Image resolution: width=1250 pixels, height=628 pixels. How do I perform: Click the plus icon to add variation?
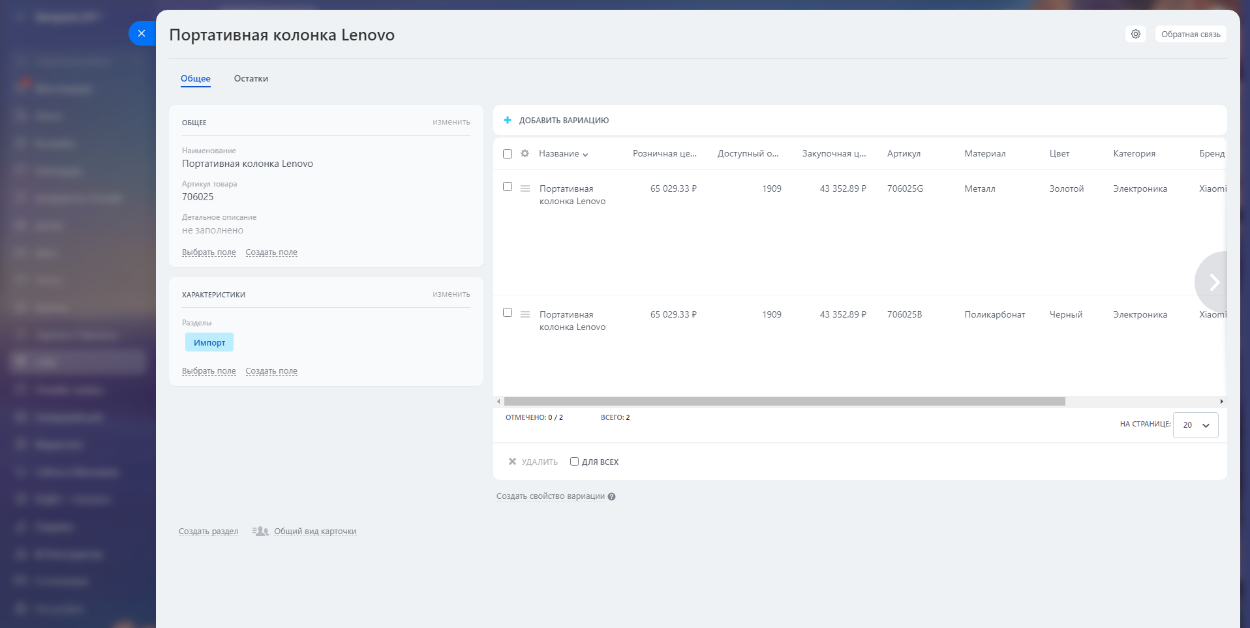[508, 120]
